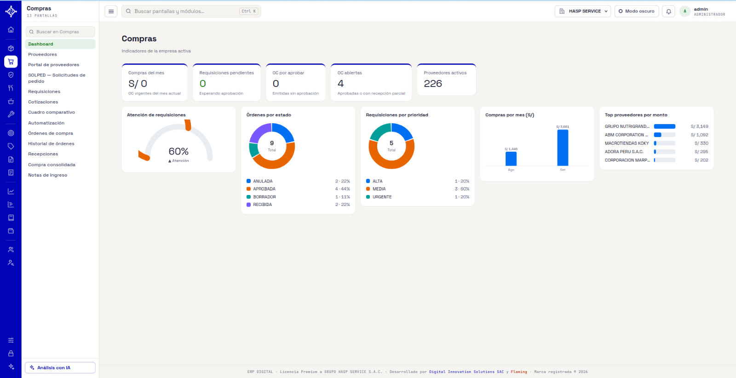Open the cooking pot module icon
The height and width of the screenshot is (378, 736).
[11, 101]
